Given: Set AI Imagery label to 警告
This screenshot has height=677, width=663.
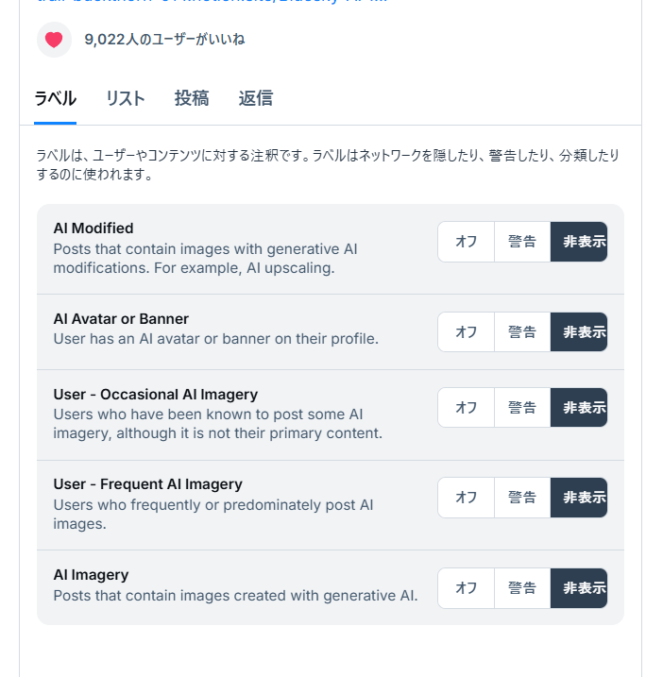Looking at the screenshot, I should pyautogui.click(x=522, y=588).
